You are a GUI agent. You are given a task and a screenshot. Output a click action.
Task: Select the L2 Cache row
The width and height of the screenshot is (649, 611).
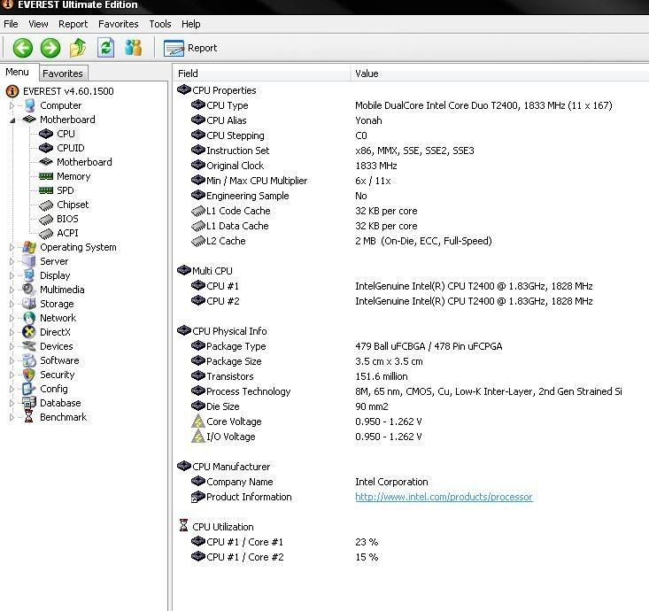coord(411,241)
